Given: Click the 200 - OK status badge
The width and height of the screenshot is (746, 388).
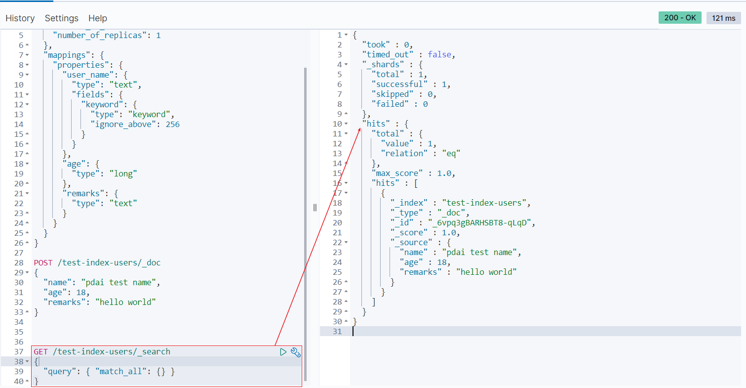Looking at the screenshot, I should tap(680, 18).
